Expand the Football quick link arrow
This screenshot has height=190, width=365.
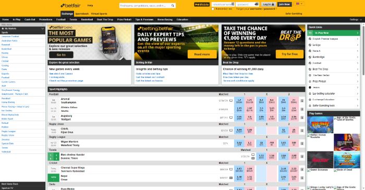358,63
